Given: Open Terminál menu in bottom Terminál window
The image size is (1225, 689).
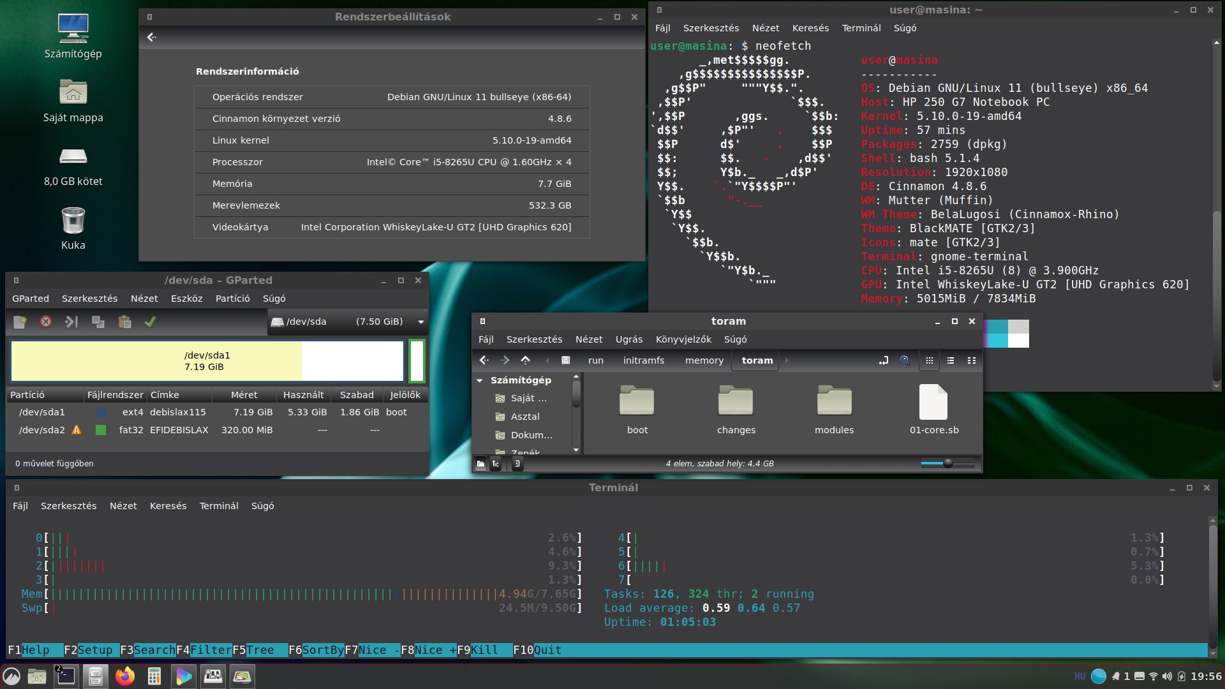Looking at the screenshot, I should (219, 506).
